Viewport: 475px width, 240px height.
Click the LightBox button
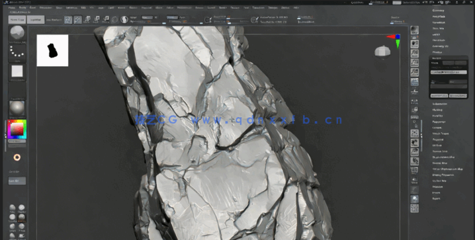click(x=36, y=20)
